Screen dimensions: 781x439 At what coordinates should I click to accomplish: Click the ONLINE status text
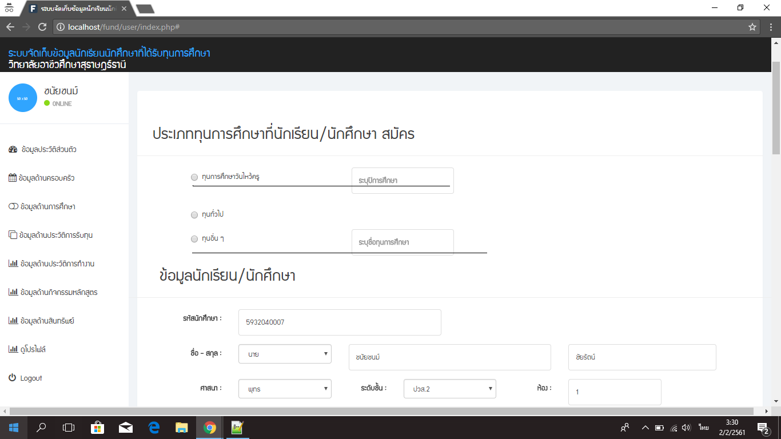(x=62, y=104)
